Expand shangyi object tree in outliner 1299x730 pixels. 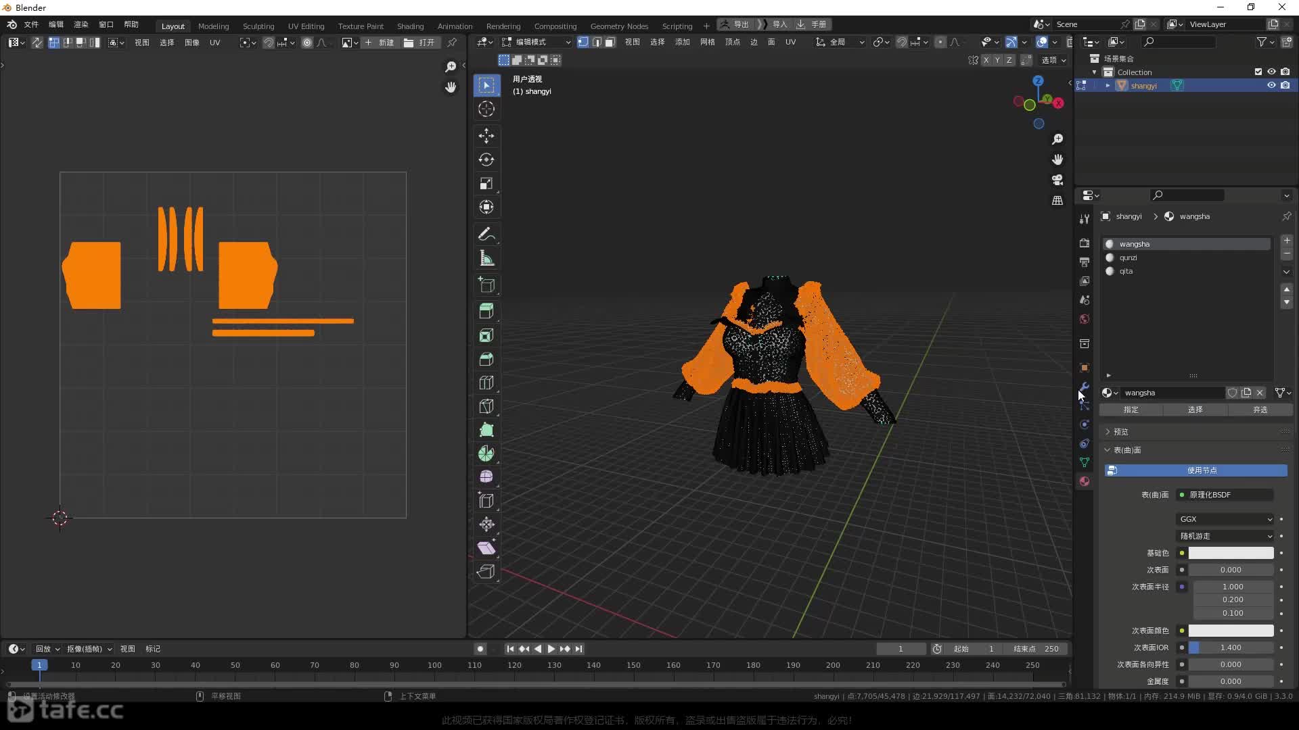(x=1108, y=86)
